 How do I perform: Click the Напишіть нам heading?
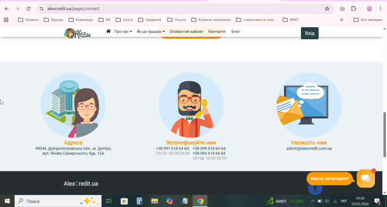309,143
